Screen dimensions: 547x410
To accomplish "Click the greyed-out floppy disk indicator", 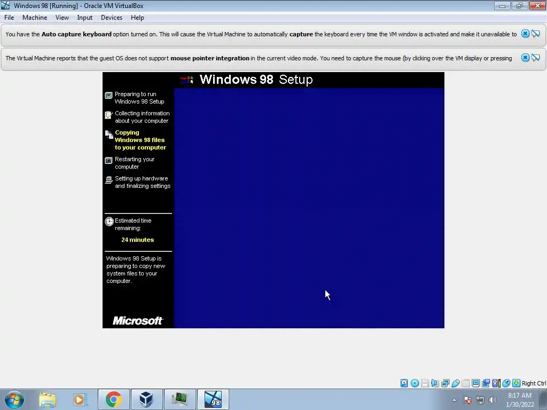I will 425,383.
